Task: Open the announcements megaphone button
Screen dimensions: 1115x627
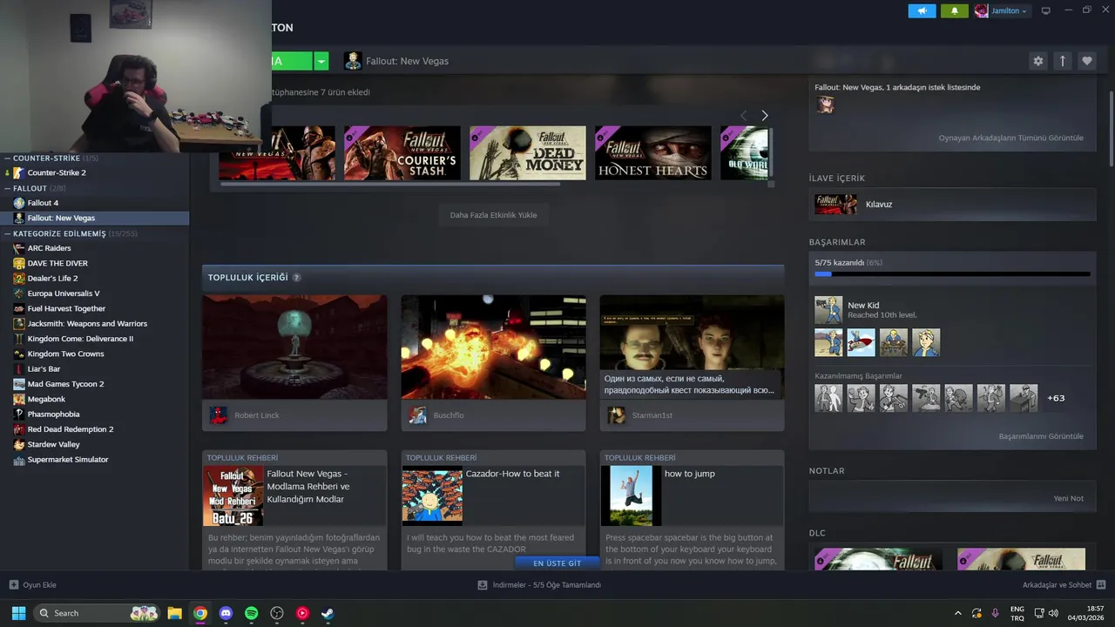Action: [922, 11]
